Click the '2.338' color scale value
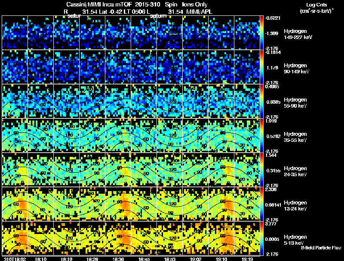 (x=271, y=189)
